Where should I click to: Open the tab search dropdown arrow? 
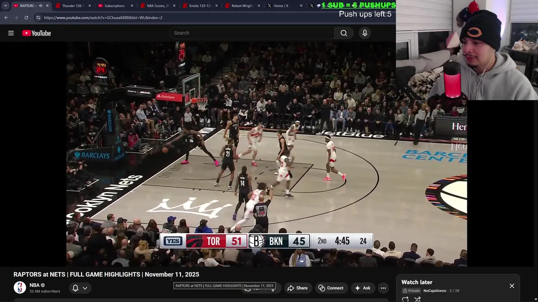tap(5, 6)
